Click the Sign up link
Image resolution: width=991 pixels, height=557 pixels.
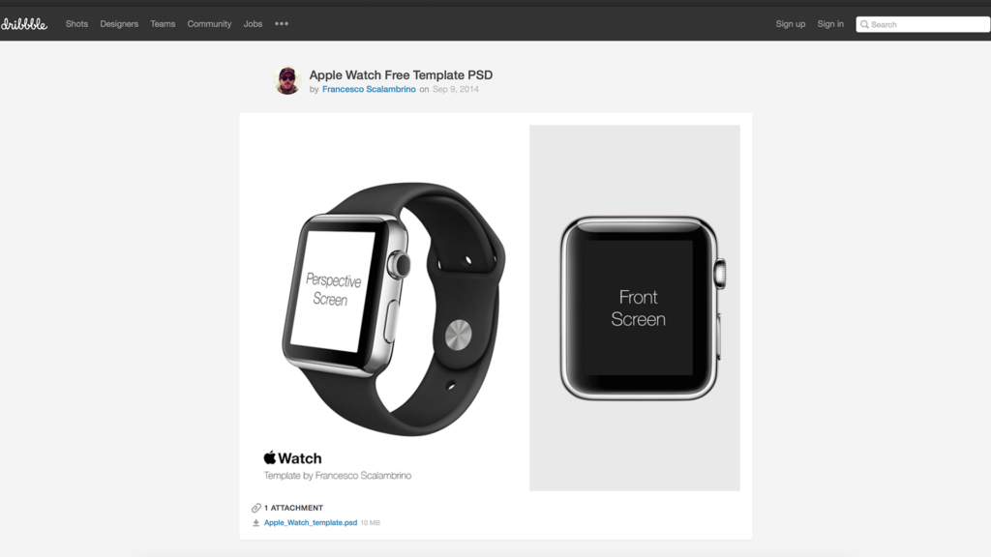(790, 24)
